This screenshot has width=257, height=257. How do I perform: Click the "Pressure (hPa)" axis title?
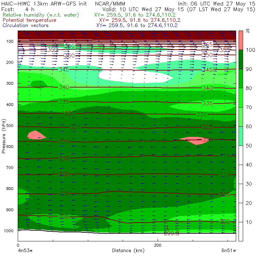(x=3, y=136)
